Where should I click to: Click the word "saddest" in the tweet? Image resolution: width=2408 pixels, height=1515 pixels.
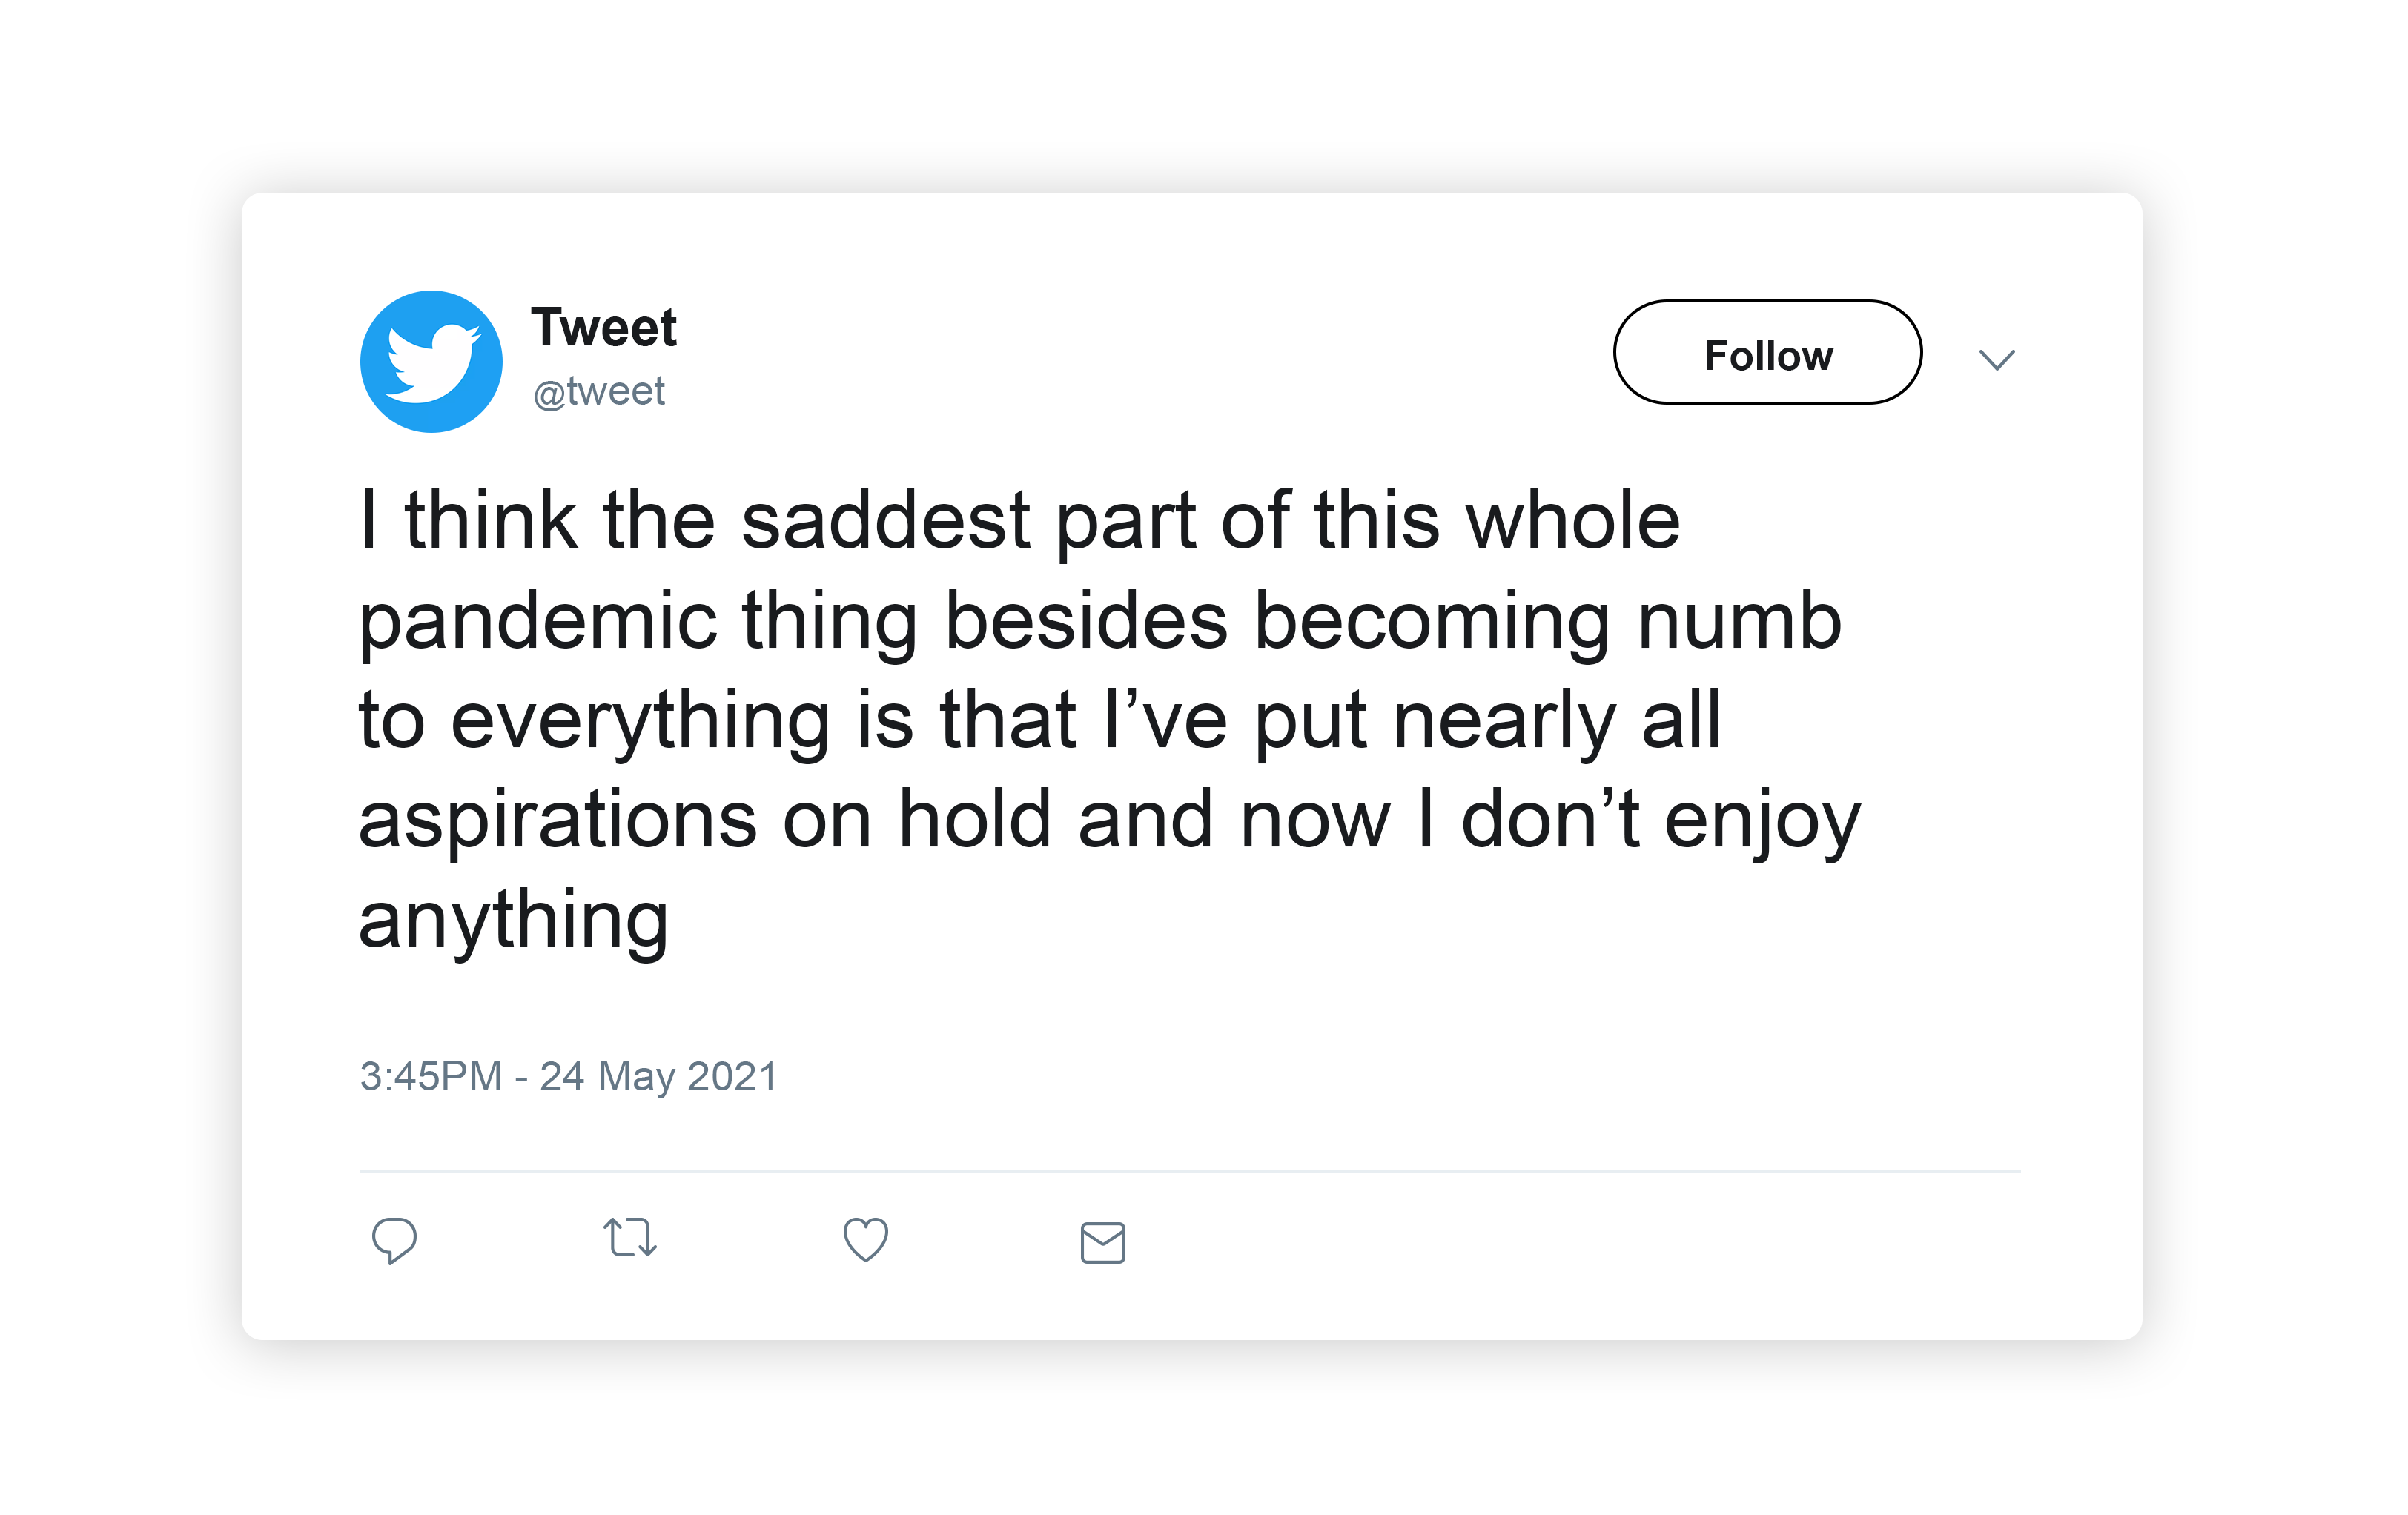click(x=886, y=521)
